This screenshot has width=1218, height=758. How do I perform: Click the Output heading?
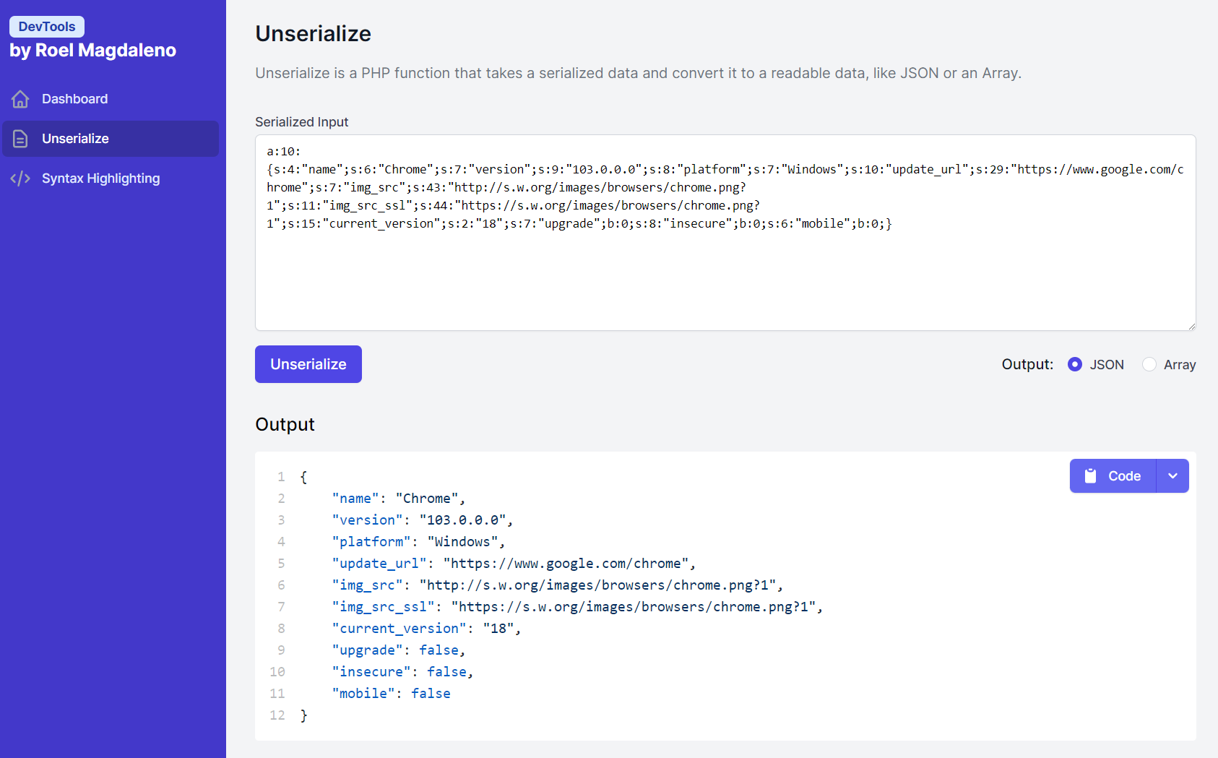[x=285, y=424]
